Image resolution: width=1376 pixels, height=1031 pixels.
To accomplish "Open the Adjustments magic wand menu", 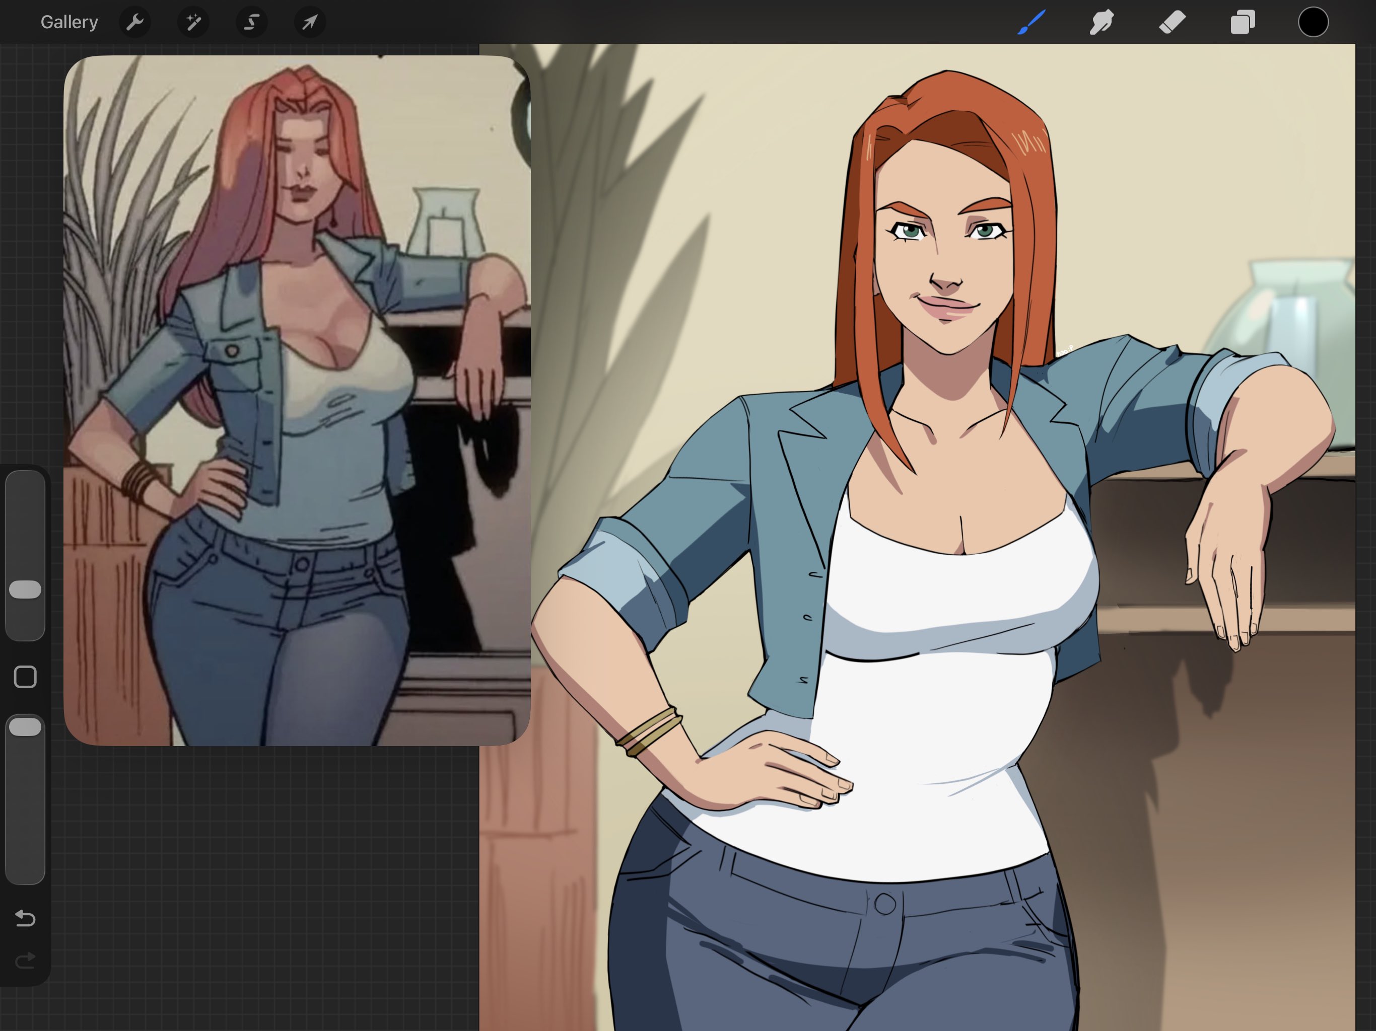I will click(193, 22).
